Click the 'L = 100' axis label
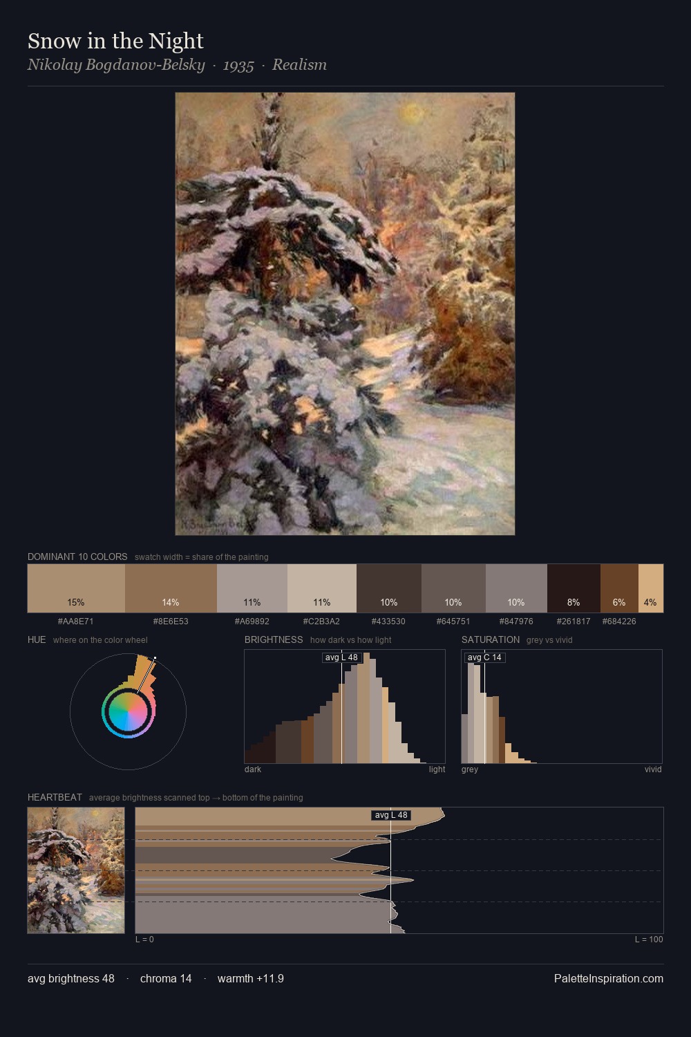Screen dimensions: 691x1037 (x=649, y=940)
